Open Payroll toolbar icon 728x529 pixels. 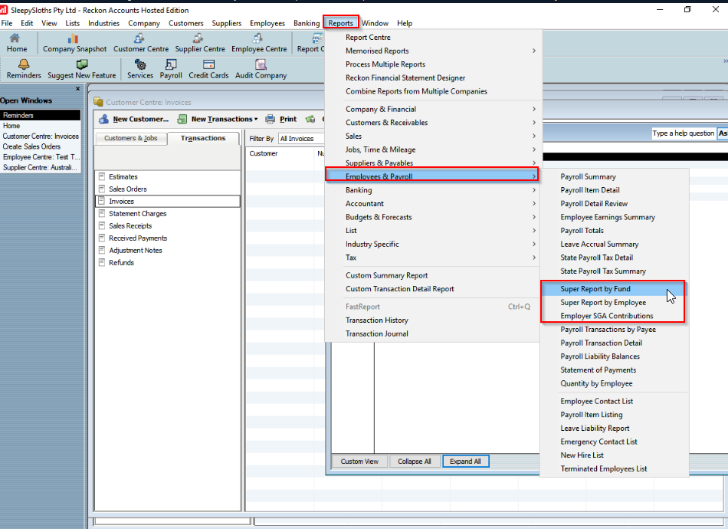170,70
